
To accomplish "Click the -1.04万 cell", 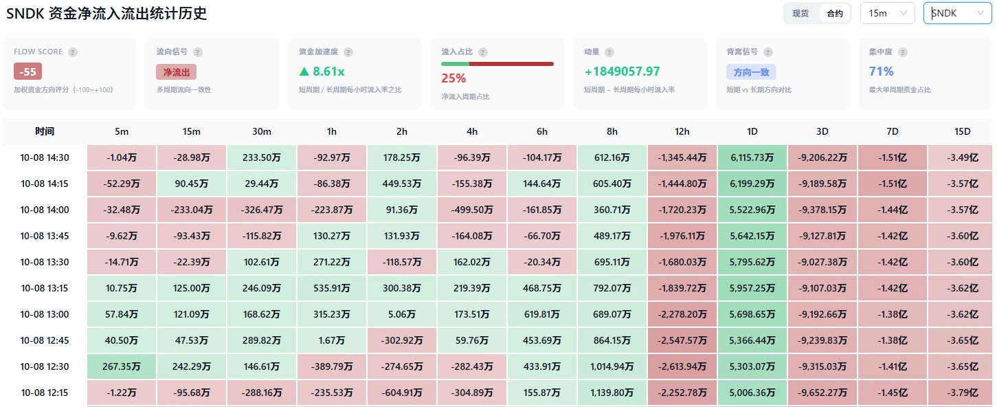I will pos(122,157).
